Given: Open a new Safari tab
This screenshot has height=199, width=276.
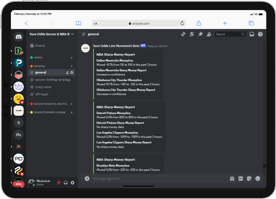Looking at the screenshot, I should click(x=225, y=23).
